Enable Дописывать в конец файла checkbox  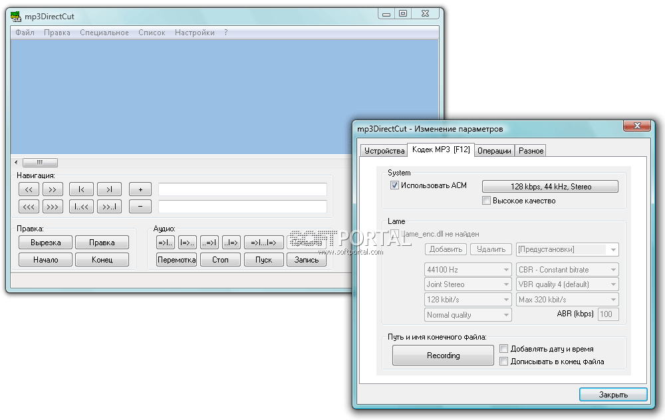504,362
